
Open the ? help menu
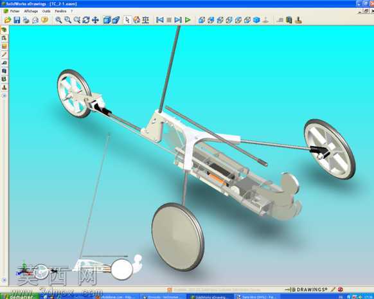[71, 11]
